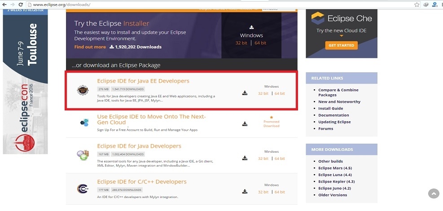Screen dimensions: 443x211
Task: Click EclipseCon France 2016 Toulouse banner
Action: click(x=25, y=81)
